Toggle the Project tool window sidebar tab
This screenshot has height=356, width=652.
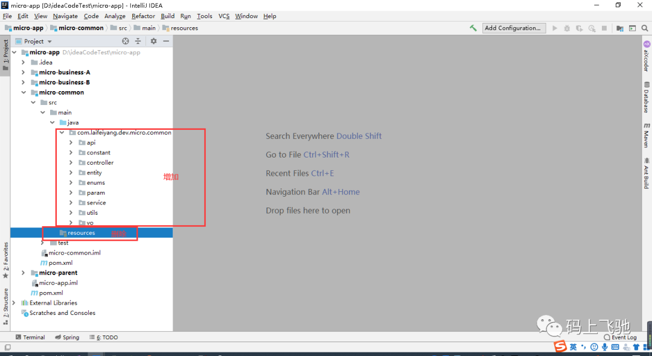pos(5,55)
